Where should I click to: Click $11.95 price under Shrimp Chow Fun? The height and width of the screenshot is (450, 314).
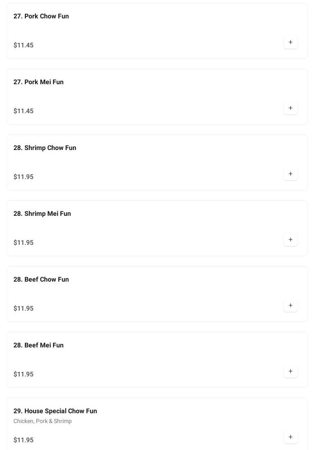24,177
